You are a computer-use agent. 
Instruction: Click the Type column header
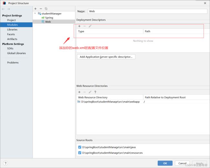[110, 31]
